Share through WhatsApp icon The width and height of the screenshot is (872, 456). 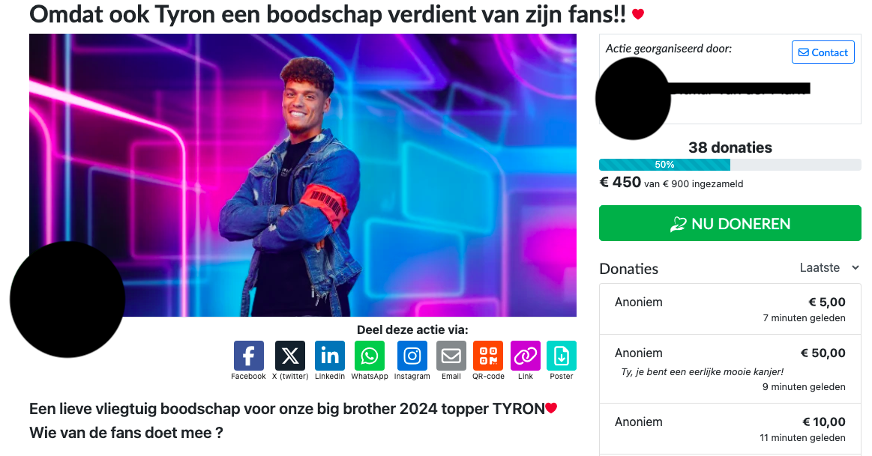point(369,356)
